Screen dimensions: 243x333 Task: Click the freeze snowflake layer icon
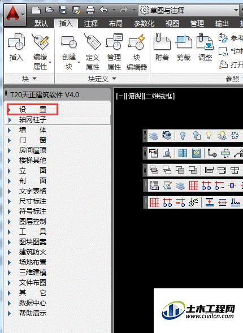(x=235, y=136)
